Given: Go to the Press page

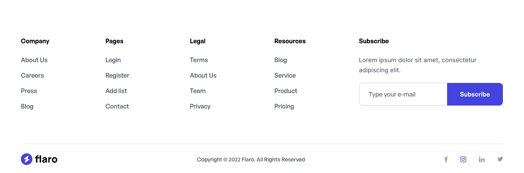Looking at the screenshot, I should tap(29, 91).
